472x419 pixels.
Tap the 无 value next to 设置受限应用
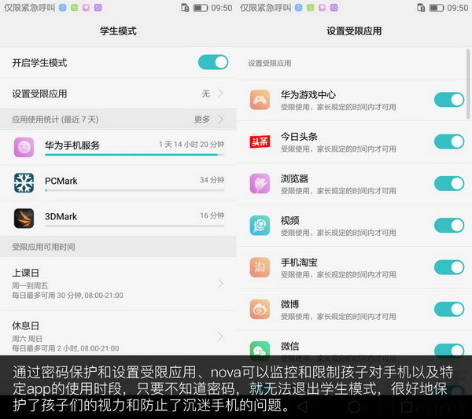pos(206,94)
